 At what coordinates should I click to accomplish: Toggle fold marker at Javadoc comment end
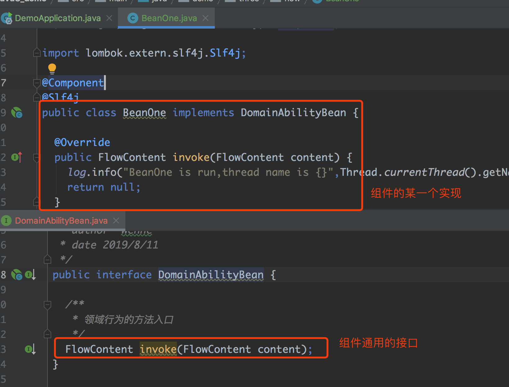[x=47, y=259]
